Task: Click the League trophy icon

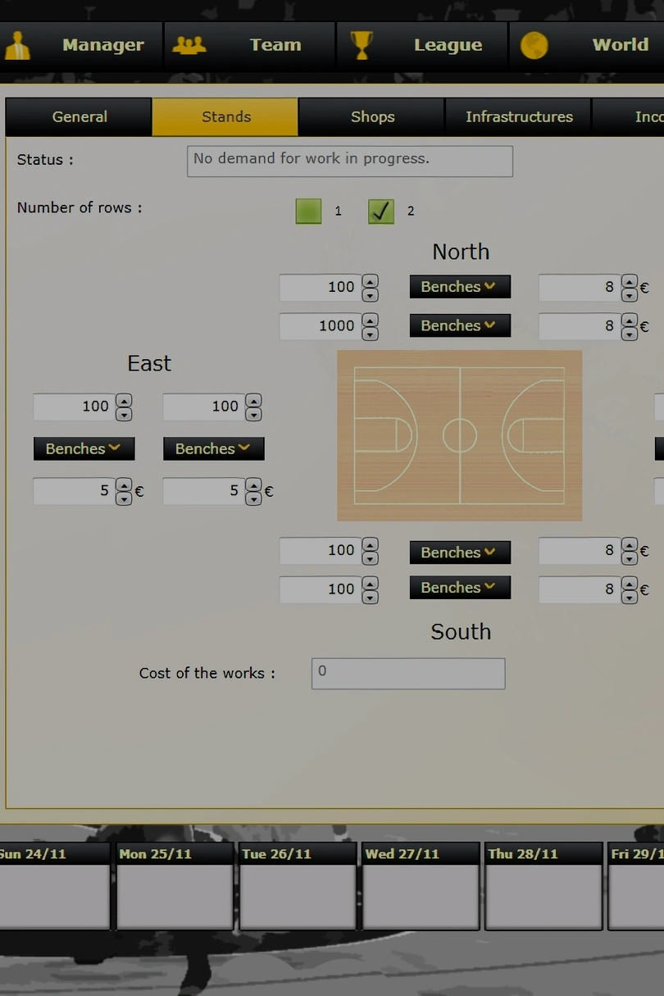Action: coord(361,45)
